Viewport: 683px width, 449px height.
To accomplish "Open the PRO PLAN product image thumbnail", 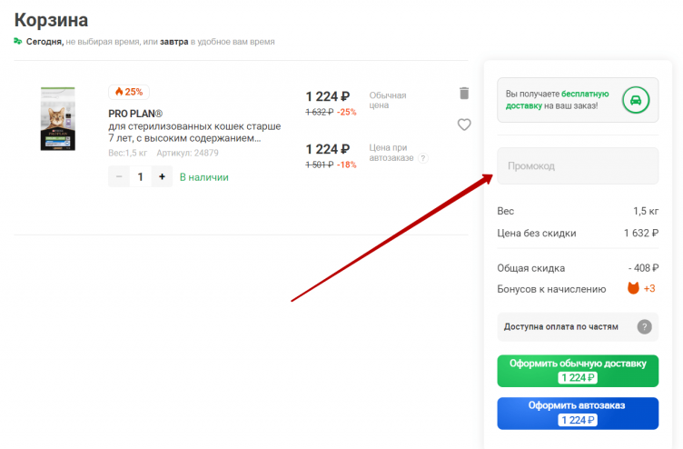I will (x=57, y=118).
